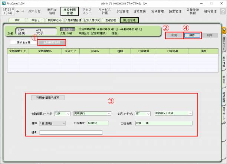Open the 新百合ヶ丘支店 branch dropdown
Viewport: 227px width, 164px height.
click(x=191, y=114)
